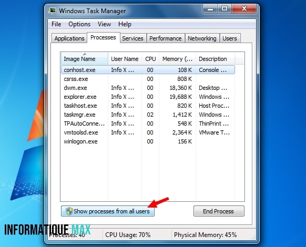The height and width of the screenshot is (247, 306).
Task: Open the Performance tab
Action: tap(166, 38)
